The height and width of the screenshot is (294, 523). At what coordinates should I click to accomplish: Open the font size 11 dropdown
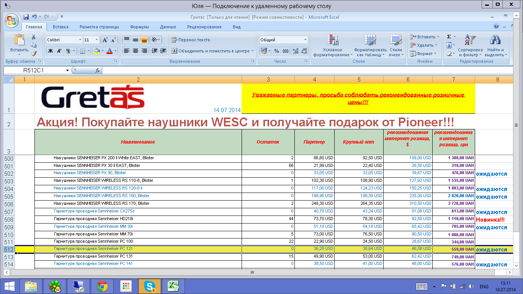96,40
